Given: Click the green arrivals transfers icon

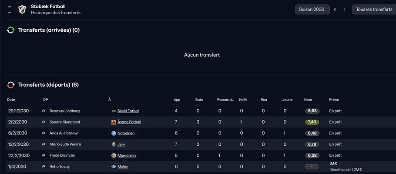Looking at the screenshot, I should (x=11, y=30).
